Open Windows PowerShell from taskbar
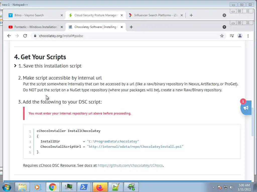Screen dimensions: 257x192 pos(84,187)
